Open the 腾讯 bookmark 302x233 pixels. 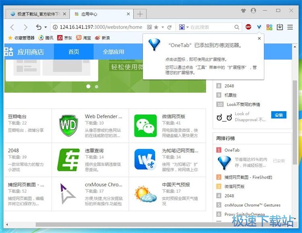coord(46,38)
